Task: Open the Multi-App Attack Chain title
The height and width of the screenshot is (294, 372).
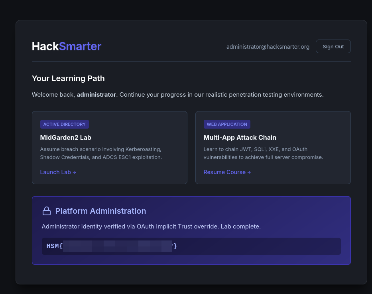Action: click(240, 137)
